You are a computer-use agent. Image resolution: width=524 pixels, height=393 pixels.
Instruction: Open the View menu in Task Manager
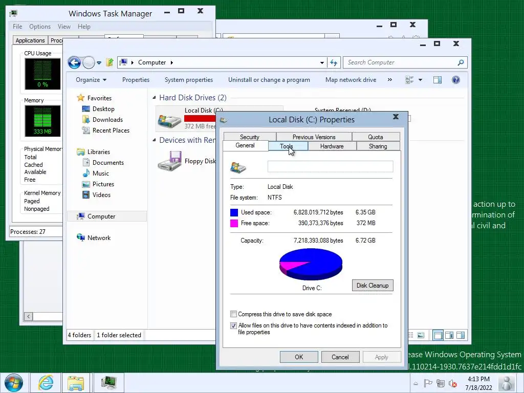pyautogui.click(x=64, y=27)
